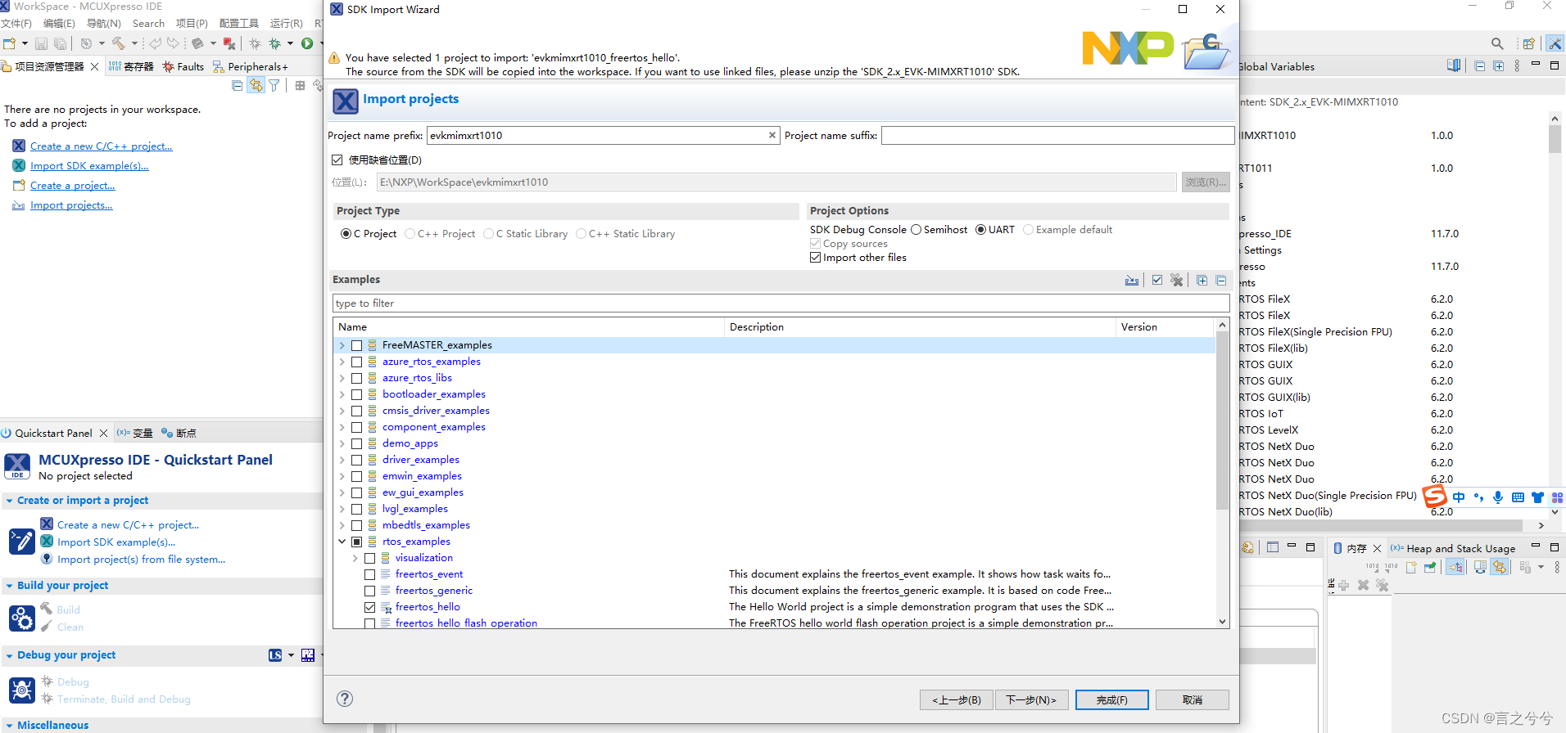Toggle Link with Editor in project explorer

click(256, 85)
